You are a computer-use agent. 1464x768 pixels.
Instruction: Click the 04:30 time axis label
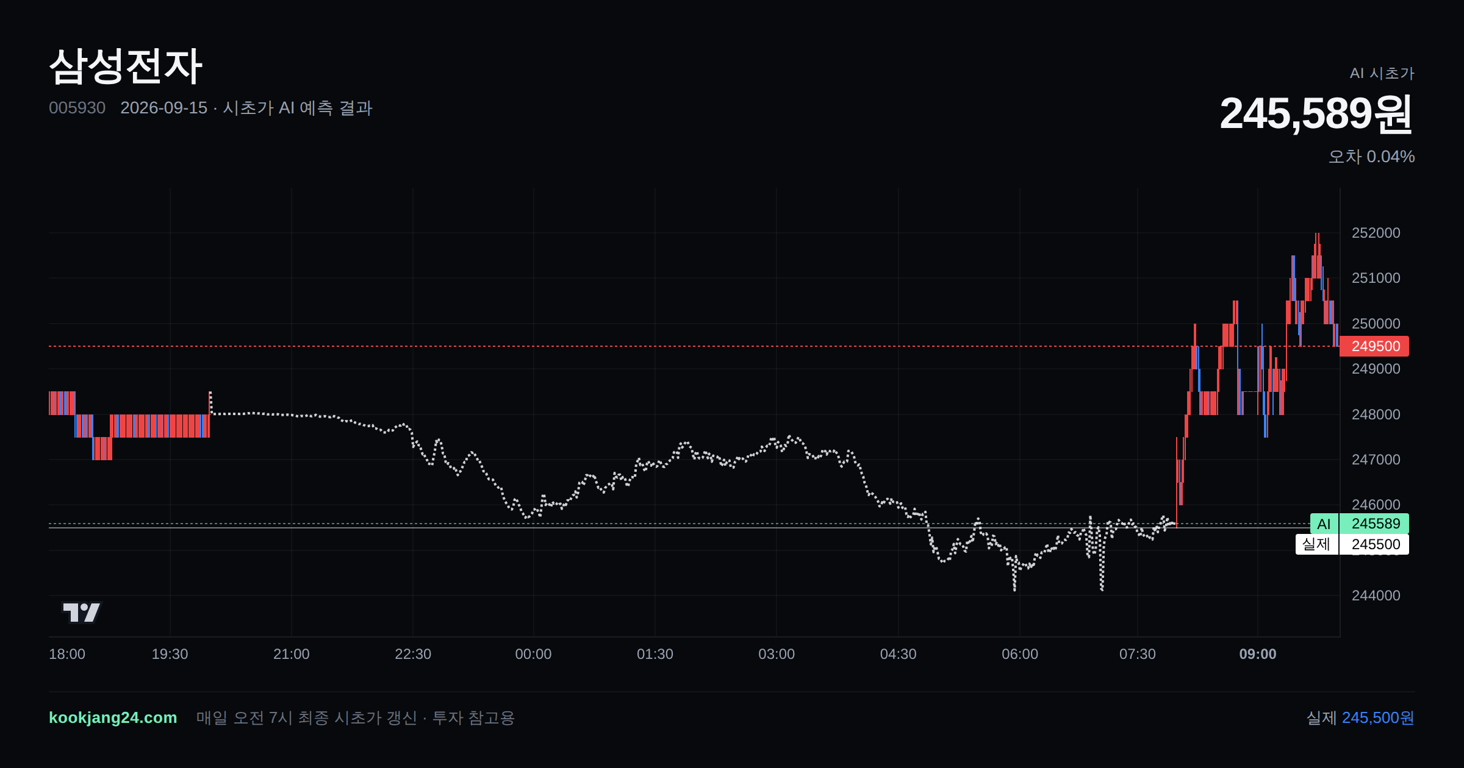click(x=898, y=654)
